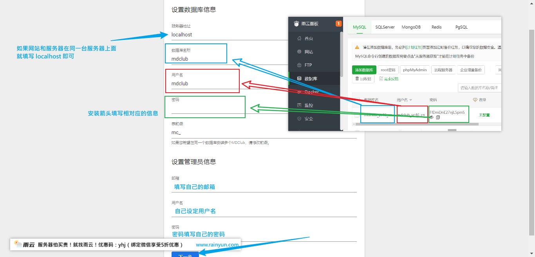Click the root密码 button
The image size is (535, 257).
pos(389,70)
